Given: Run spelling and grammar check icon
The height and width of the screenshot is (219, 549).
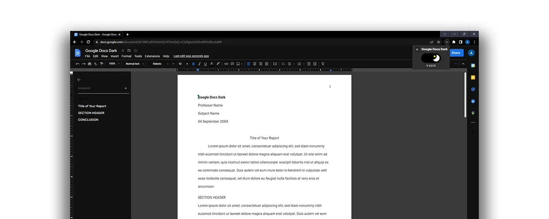Looking at the screenshot, I should (96, 64).
